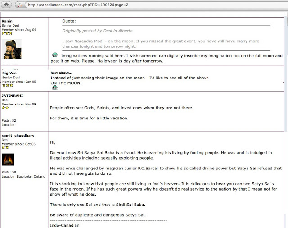The width and height of the screenshot is (288, 228).
Task: Click Ranin's three-star rating icons
Action: [7, 33]
